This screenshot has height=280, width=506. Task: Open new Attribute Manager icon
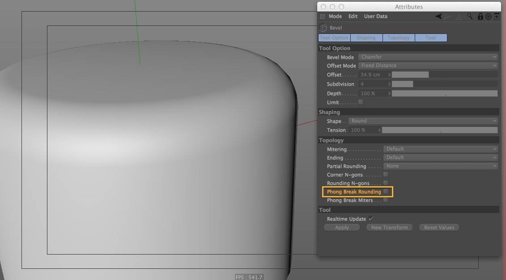pos(497,17)
